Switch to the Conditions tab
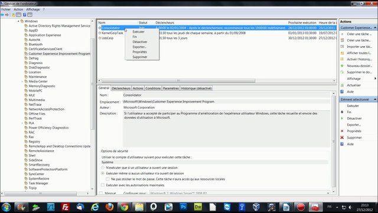This screenshot has height=213, width=378. [x=153, y=88]
